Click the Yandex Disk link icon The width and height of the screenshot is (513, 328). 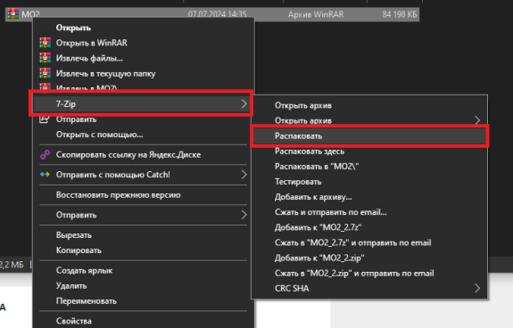(46, 154)
